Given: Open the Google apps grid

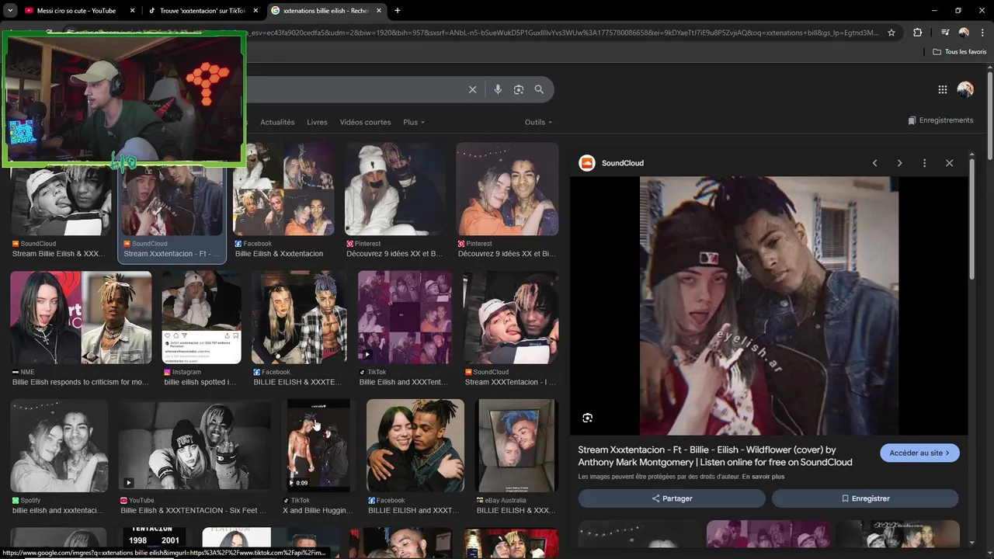Looking at the screenshot, I should click(943, 89).
